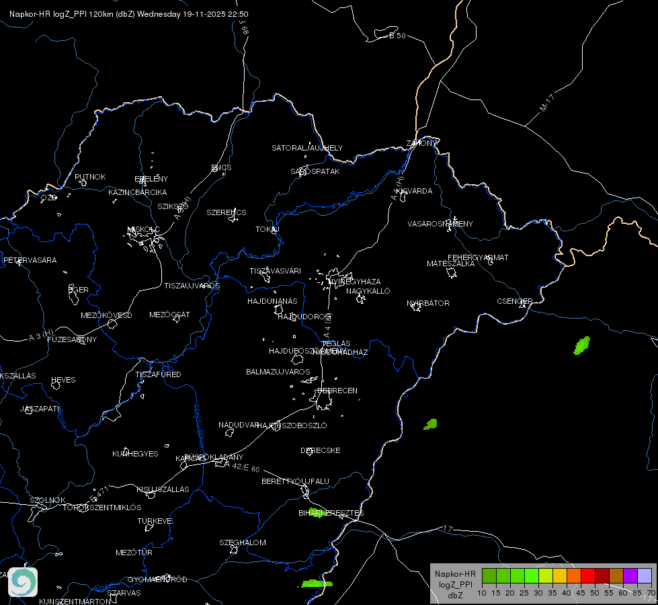Click the TOKAJ town label
The height and width of the screenshot is (605, 658).
pos(268,229)
